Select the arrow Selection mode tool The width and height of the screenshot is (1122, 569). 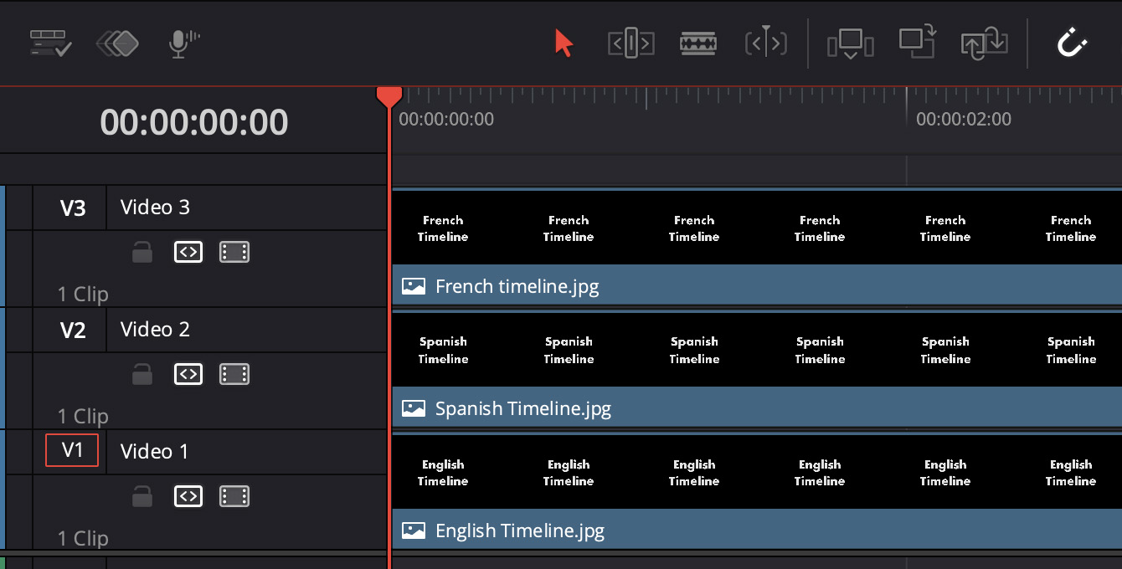coord(564,44)
